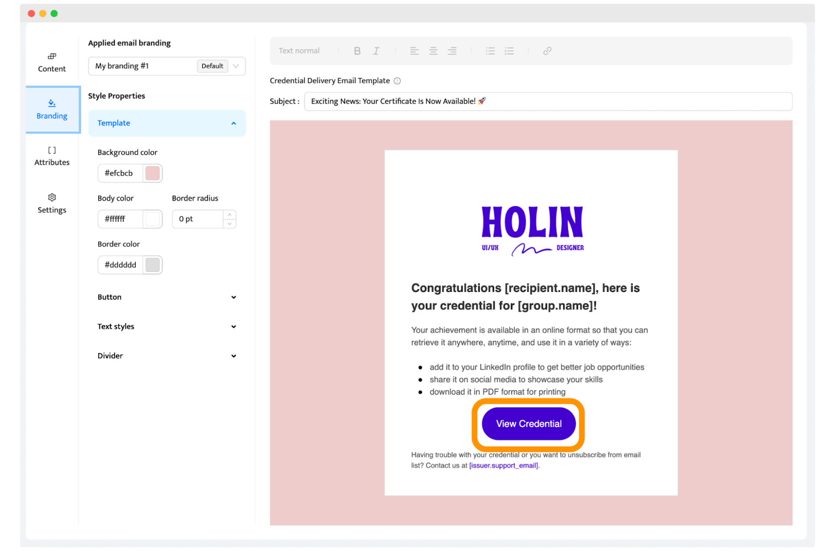The width and height of the screenshot is (835, 551).
Task: Center align the text
Action: coord(433,51)
